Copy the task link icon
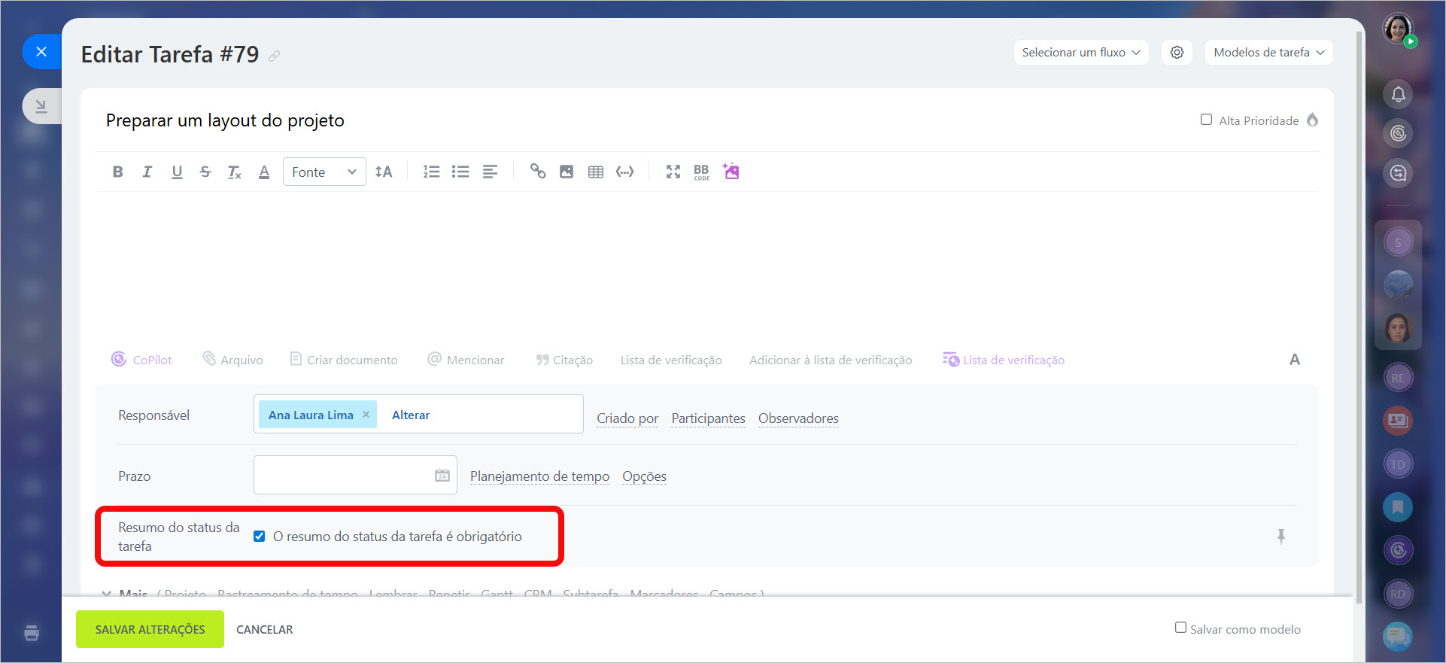This screenshot has height=663, width=1446. coord(275,56)
